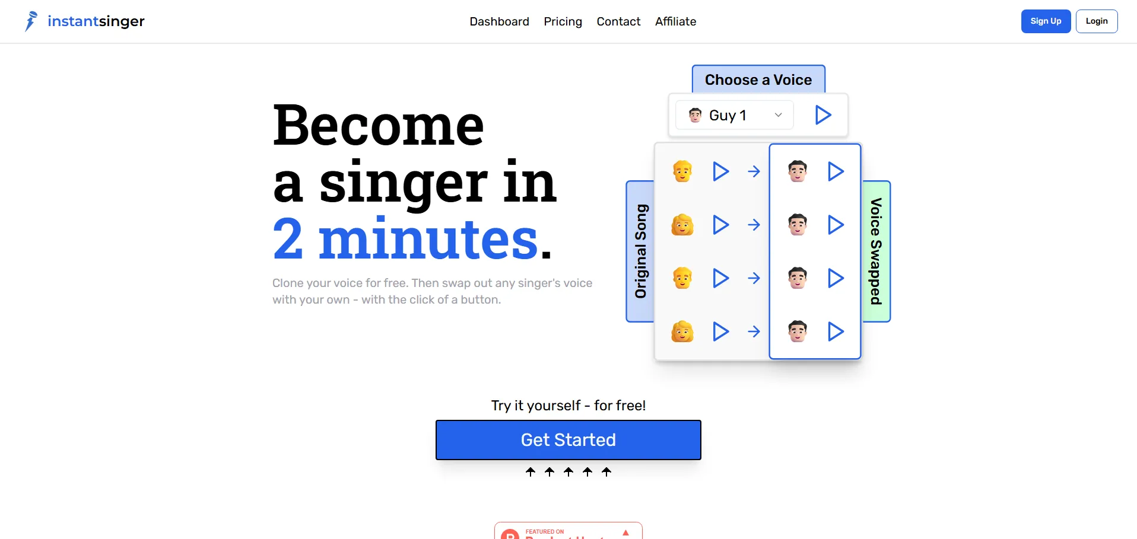1137x539 pixels.
Task: Play the first voice swapped sample
Action: click(836, 171)
